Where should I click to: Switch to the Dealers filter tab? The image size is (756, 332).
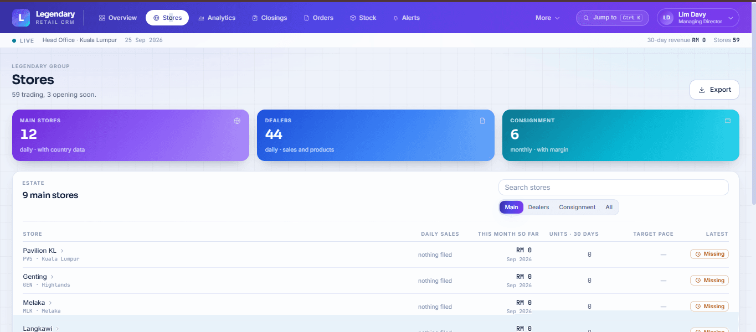click(538, 207)
